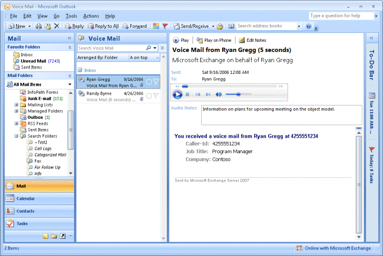Mute audio with the speaker icon
The image size is (383, 256).
pyautogui.click(x=219, y=94)
